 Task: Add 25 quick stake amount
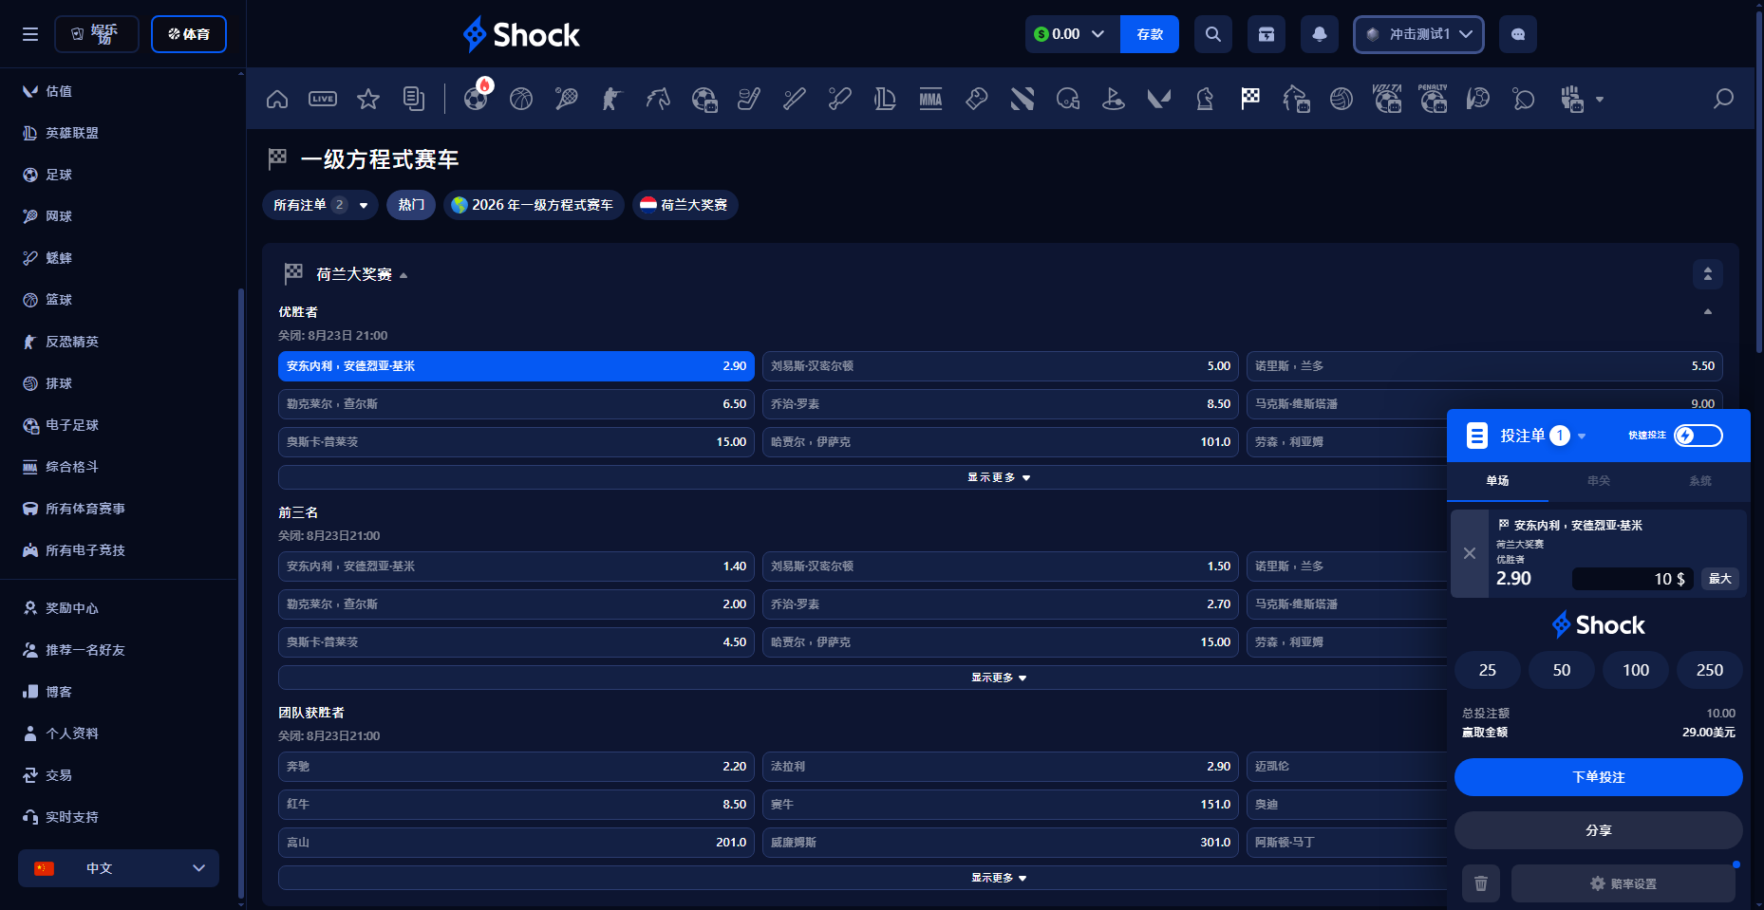click(1488, 670)
